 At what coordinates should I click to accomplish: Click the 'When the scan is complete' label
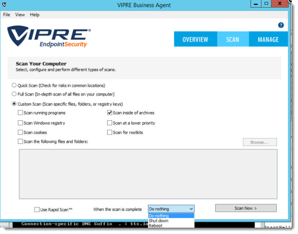(117, 209)
